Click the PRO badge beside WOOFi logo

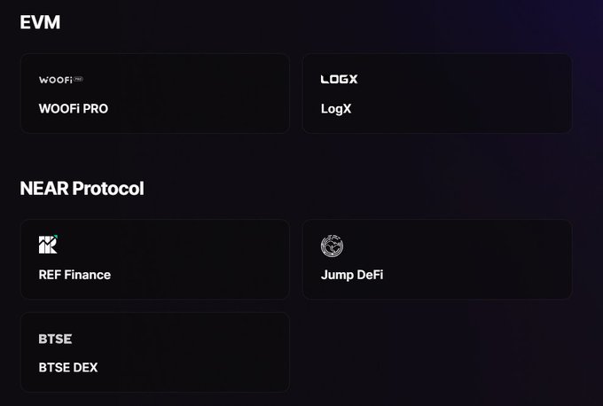pyautogui.click(x=78, y=79)
